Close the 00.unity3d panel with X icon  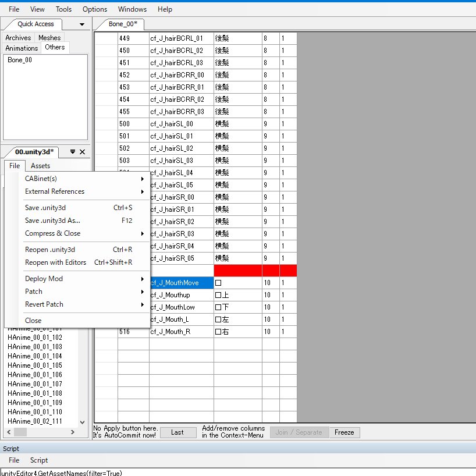tap(82, 152)
